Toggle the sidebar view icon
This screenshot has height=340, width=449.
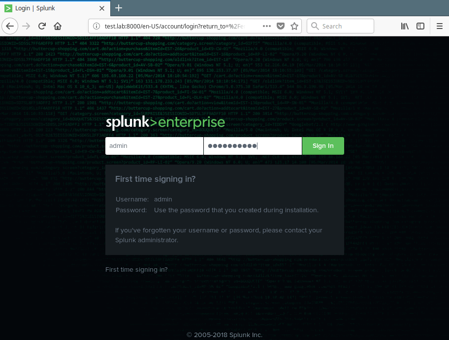(420, 26)
